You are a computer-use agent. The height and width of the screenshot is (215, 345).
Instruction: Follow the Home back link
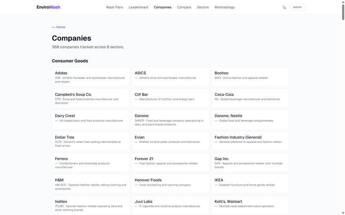coord(59,27)
